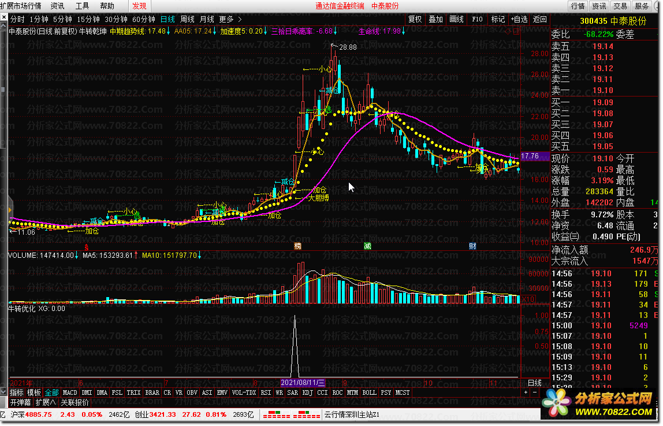
Task: Click the 300435 中泰股份 stock title
Action: tap(613, 21)
